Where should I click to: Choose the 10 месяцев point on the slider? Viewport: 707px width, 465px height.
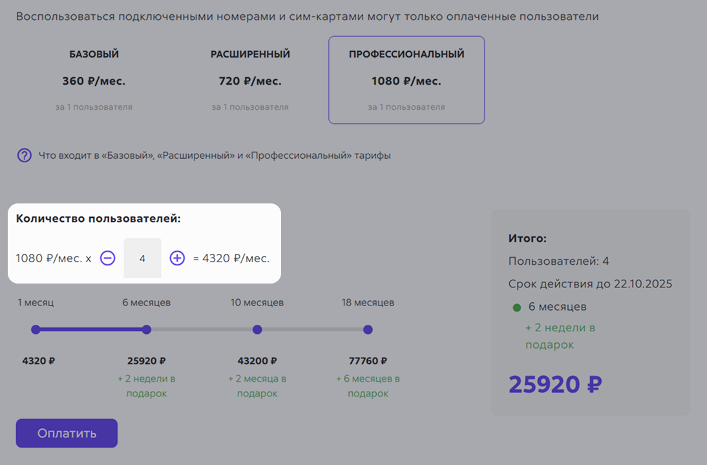coord(257,329)
